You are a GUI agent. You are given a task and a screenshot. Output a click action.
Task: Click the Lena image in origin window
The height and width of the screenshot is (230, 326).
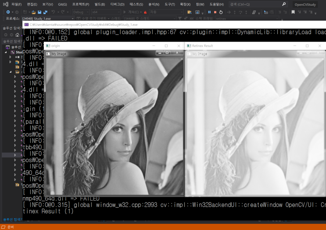pos(115,126)
